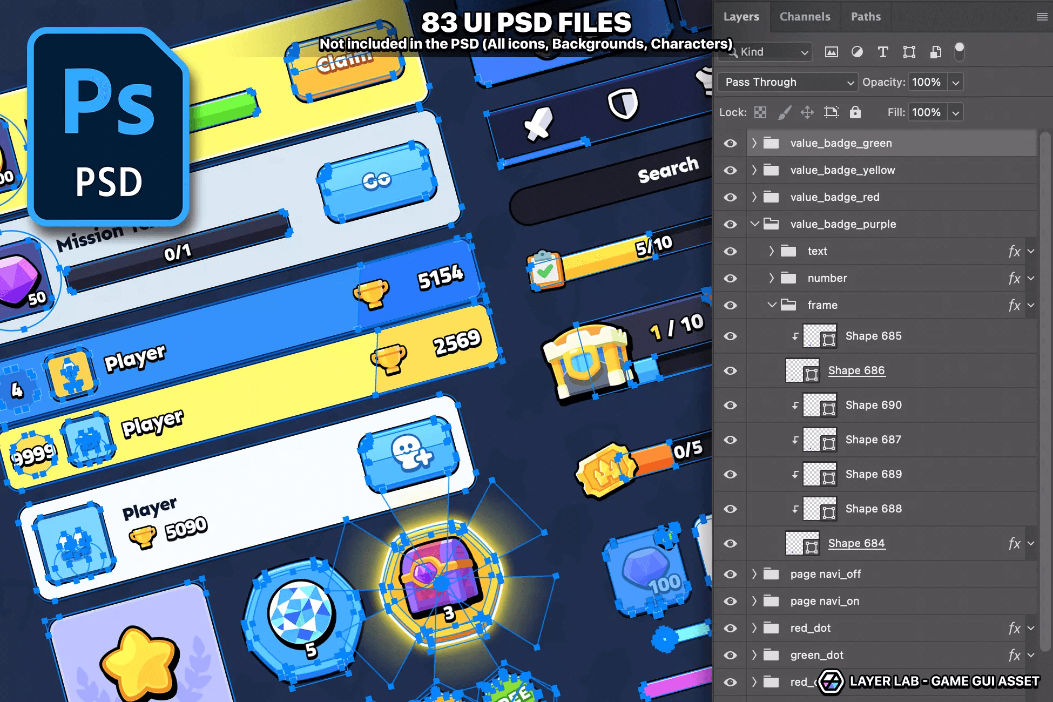
Task: Filter for shape layers icon
Action: 909,52
